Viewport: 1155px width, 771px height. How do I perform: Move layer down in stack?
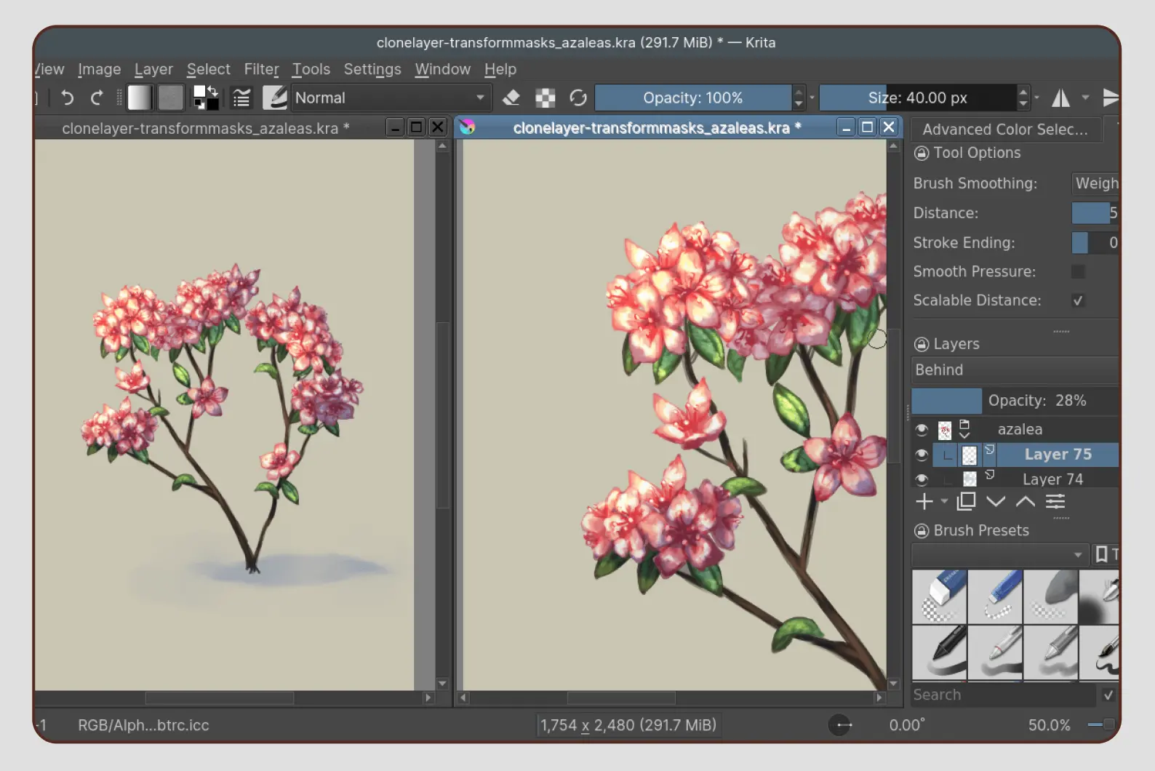tap(996, 501)
